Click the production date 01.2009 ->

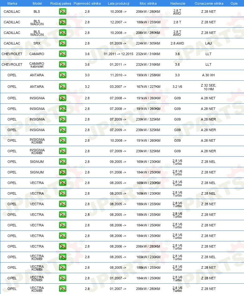(x=118, y=43)
